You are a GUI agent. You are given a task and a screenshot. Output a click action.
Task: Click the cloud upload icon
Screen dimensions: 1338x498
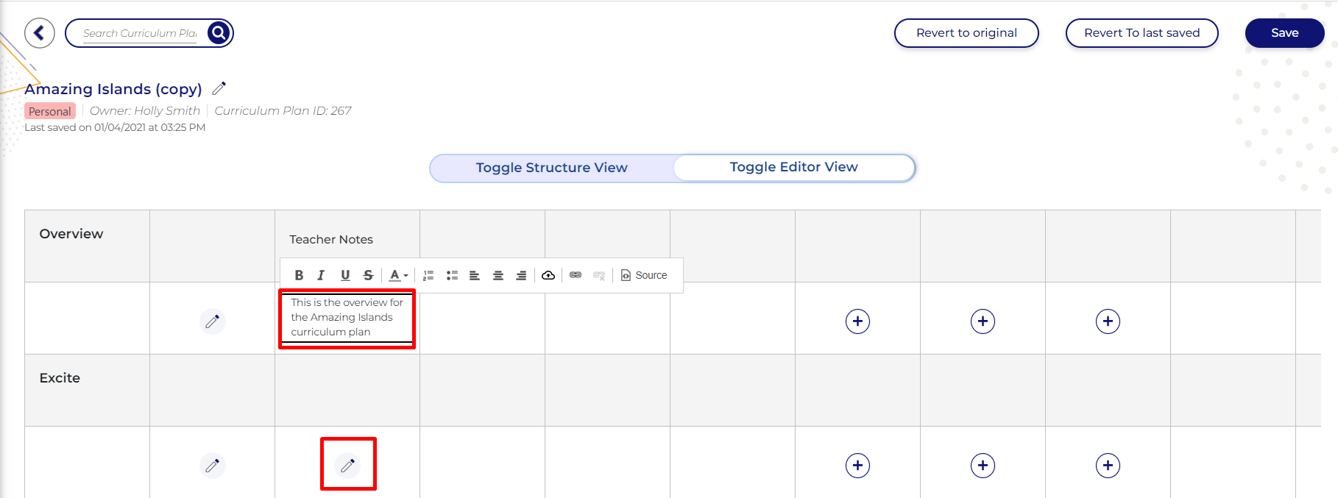click(548, 275)
